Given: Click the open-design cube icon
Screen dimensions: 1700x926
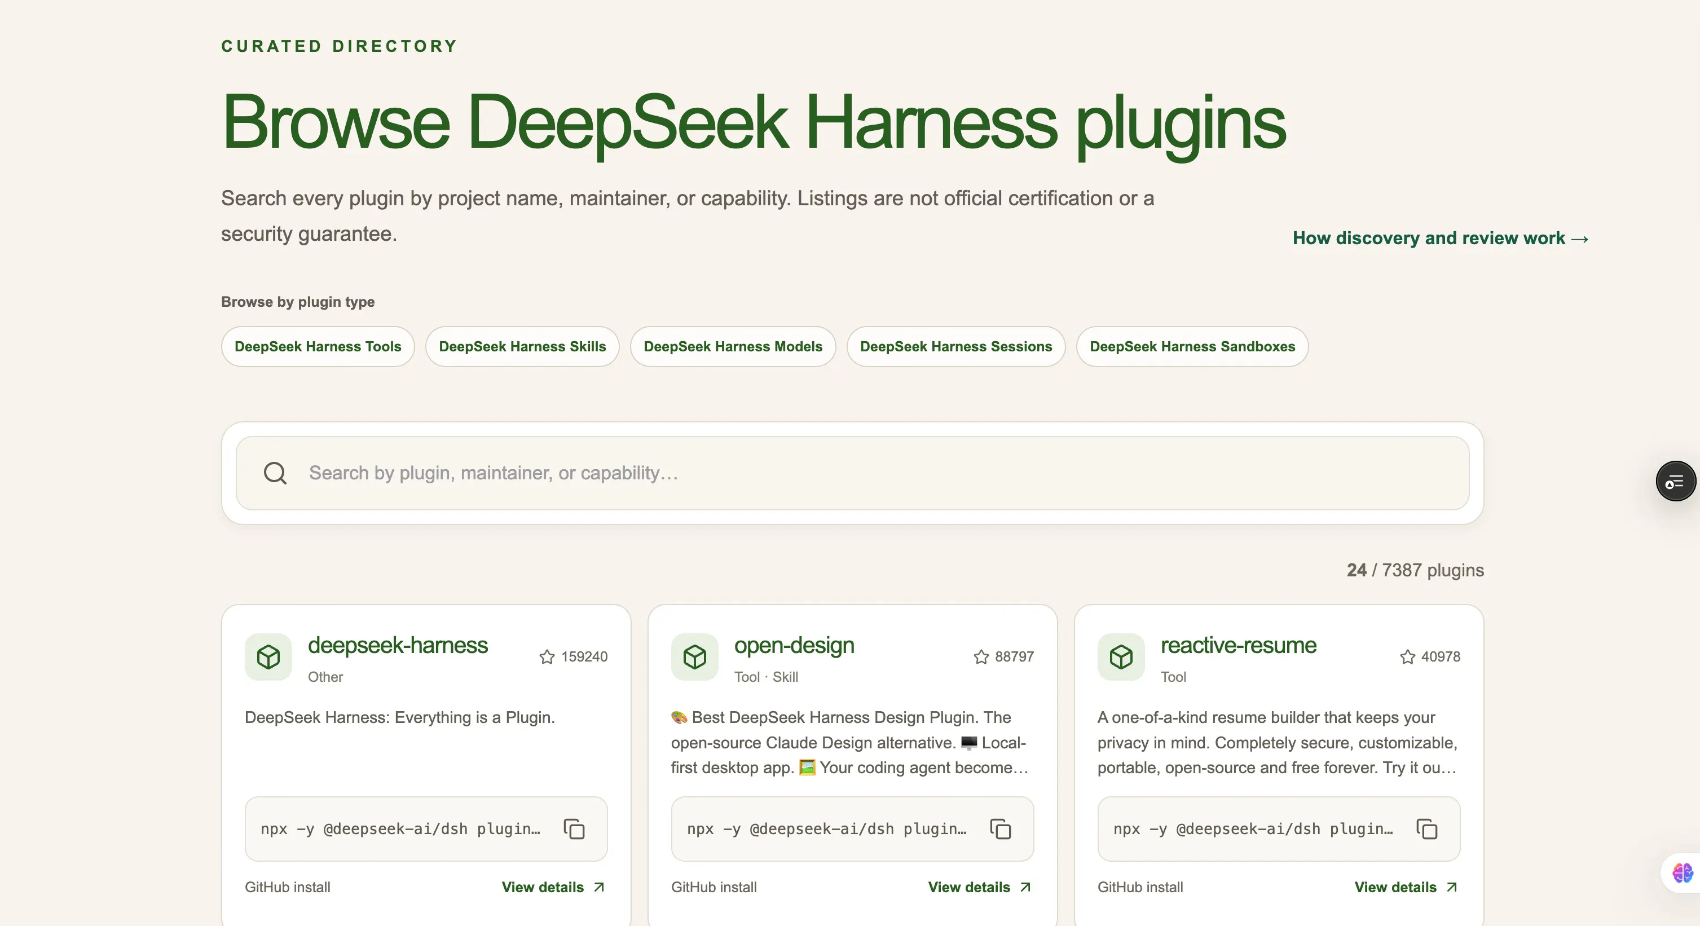Looking at the screenshot, I should point(695,656).
